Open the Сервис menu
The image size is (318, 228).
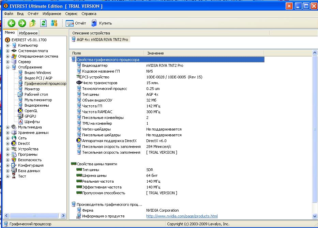pyautogui.click(x=71, y=14)
